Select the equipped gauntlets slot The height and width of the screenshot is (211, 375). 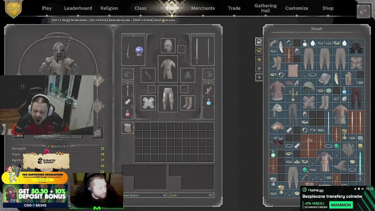[148, 103]
